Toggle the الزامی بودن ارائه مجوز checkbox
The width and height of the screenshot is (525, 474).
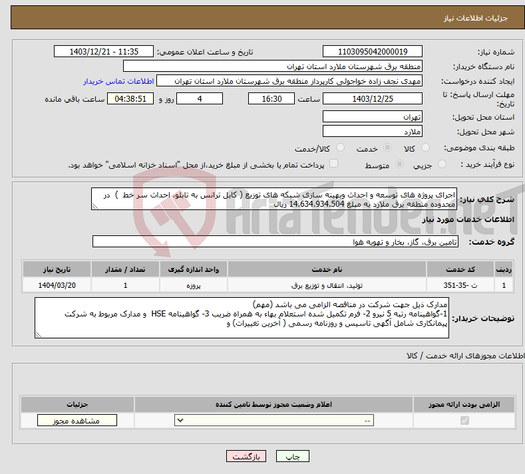pos(464,420)
